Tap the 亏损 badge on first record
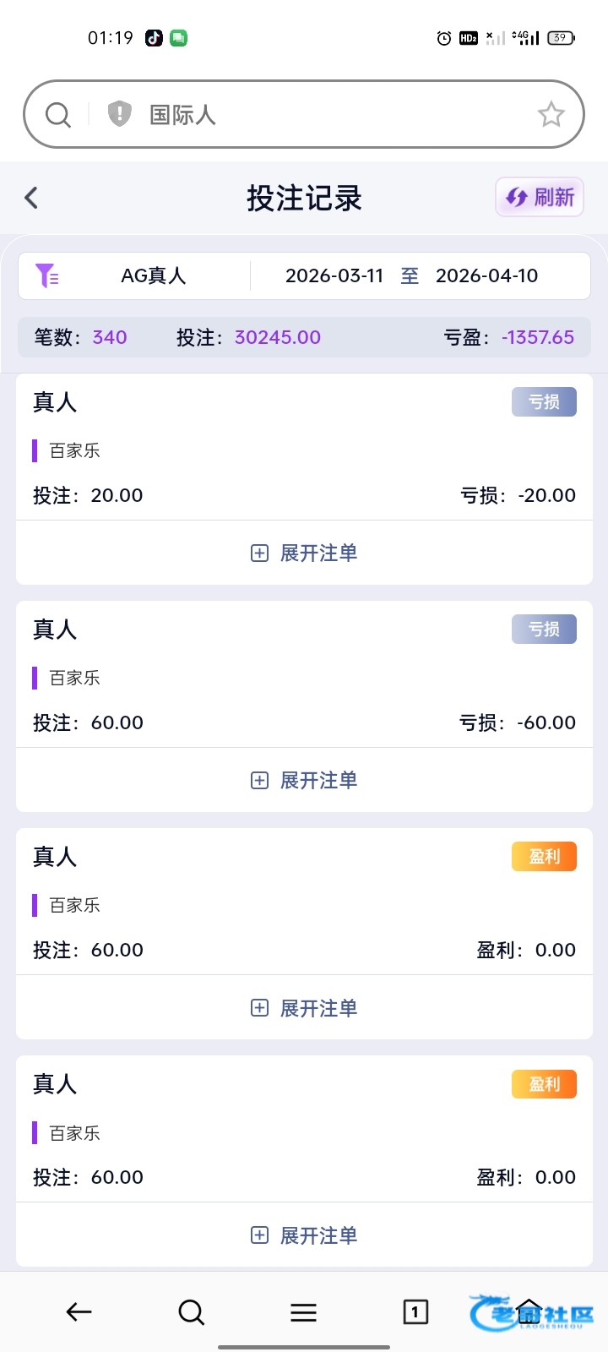The width and height of the screenshot is (608, 1352). pos(544,402)
